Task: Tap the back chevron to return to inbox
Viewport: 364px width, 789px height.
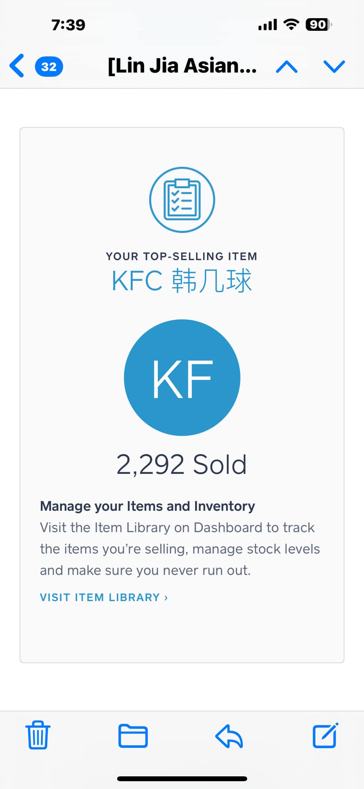Action: tap(17, 66)
